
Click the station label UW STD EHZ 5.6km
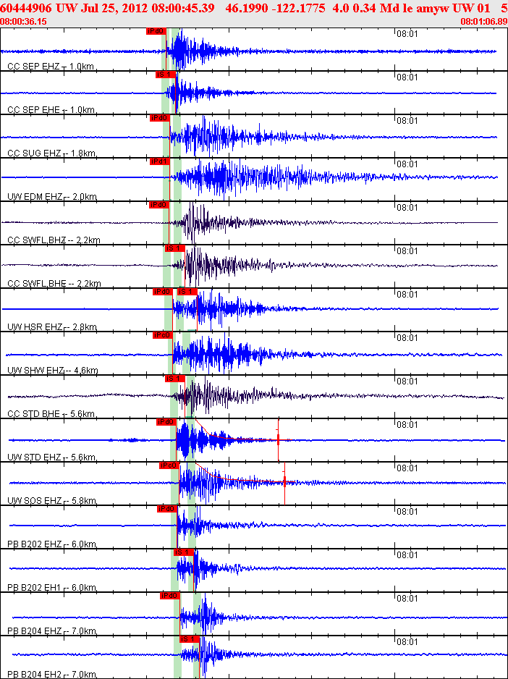(x=51, y=457)
